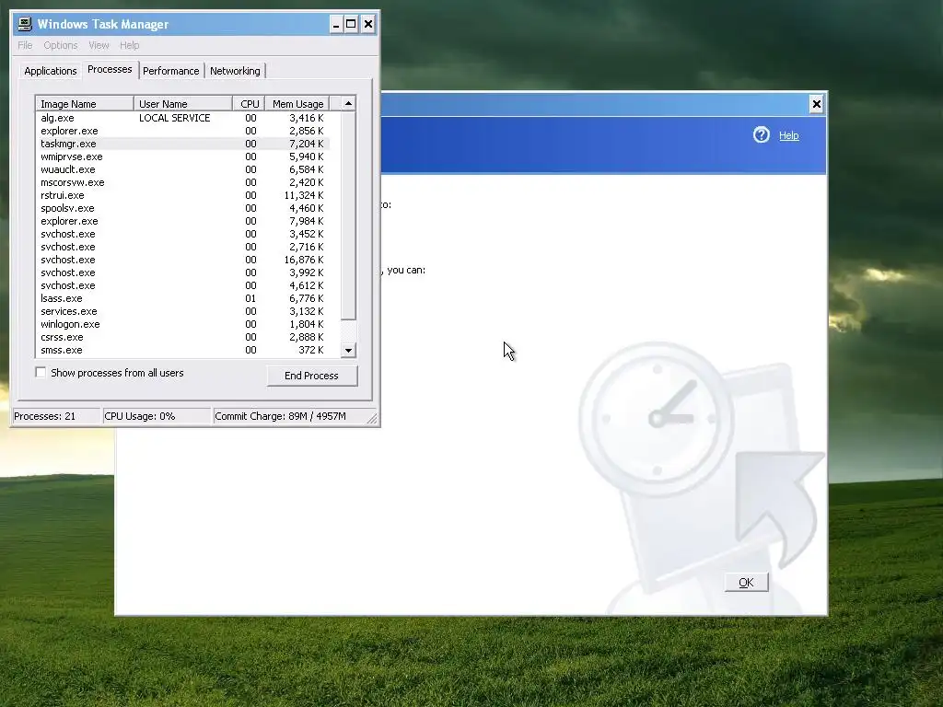Select svchost.exe using 3,452 K

pos(183,234)
